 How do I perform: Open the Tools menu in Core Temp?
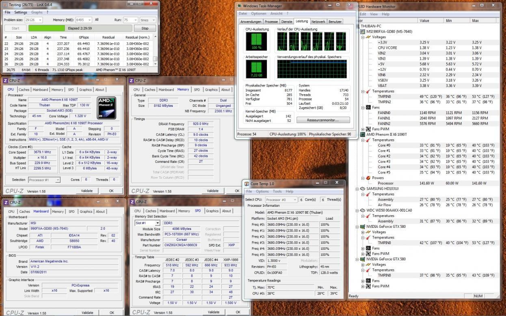coord(277,191)
